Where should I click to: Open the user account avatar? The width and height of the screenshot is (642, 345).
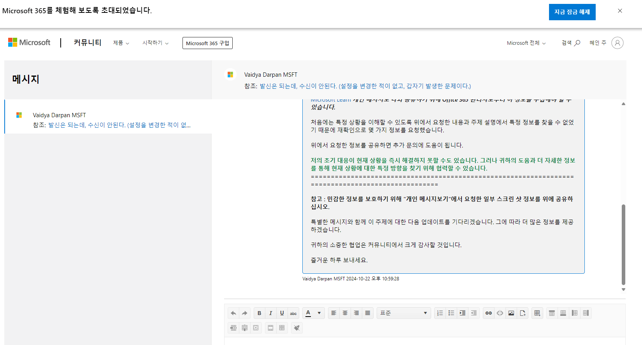pos(617,43)
